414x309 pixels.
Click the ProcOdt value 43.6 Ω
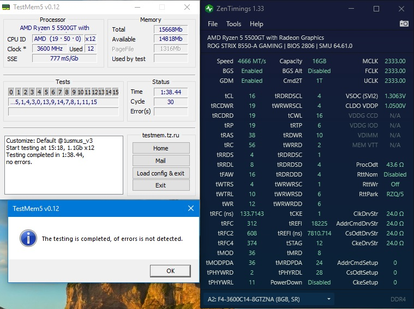point(395,165)
